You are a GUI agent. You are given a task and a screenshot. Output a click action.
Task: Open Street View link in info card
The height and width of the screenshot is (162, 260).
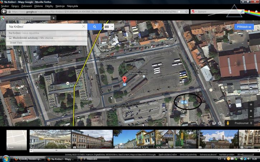coord(16,43)
